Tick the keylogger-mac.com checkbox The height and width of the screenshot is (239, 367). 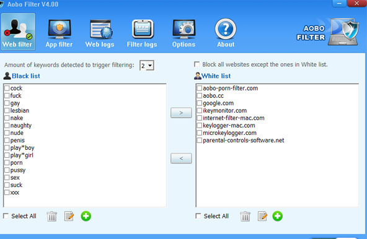[x=200, y=126]
